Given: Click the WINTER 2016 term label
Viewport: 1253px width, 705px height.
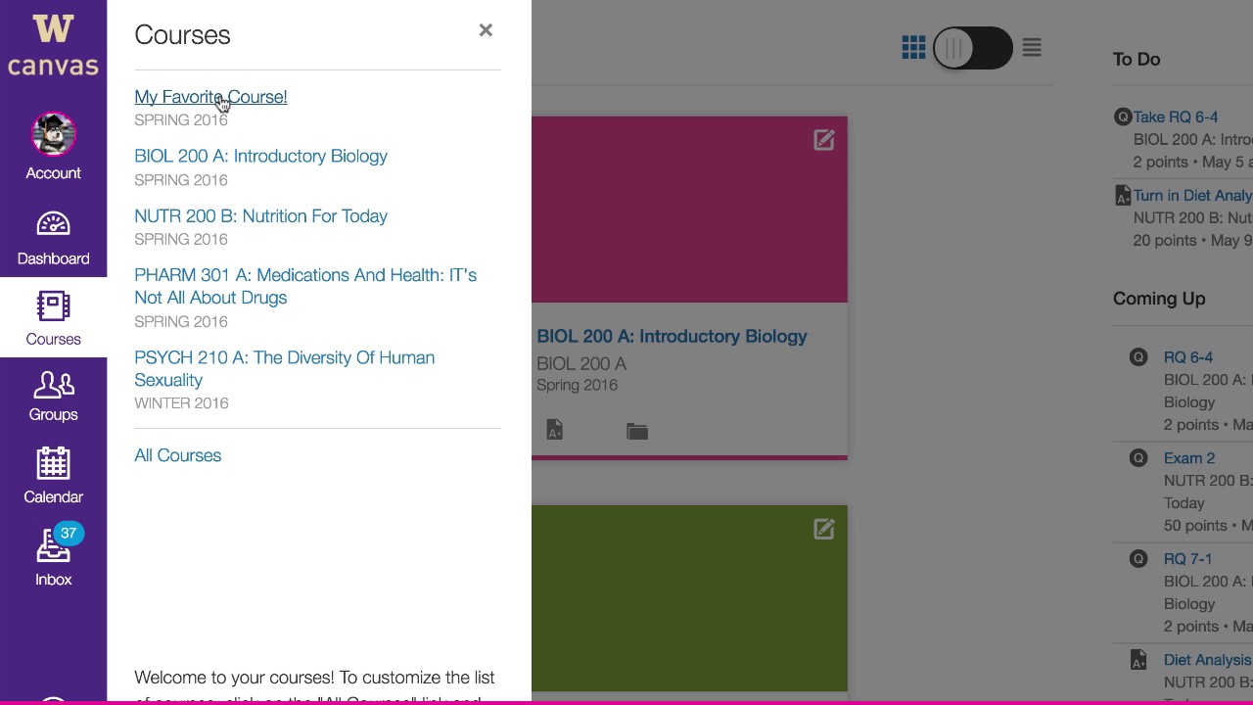Looking at the screenshot, I should coord(181,402).
